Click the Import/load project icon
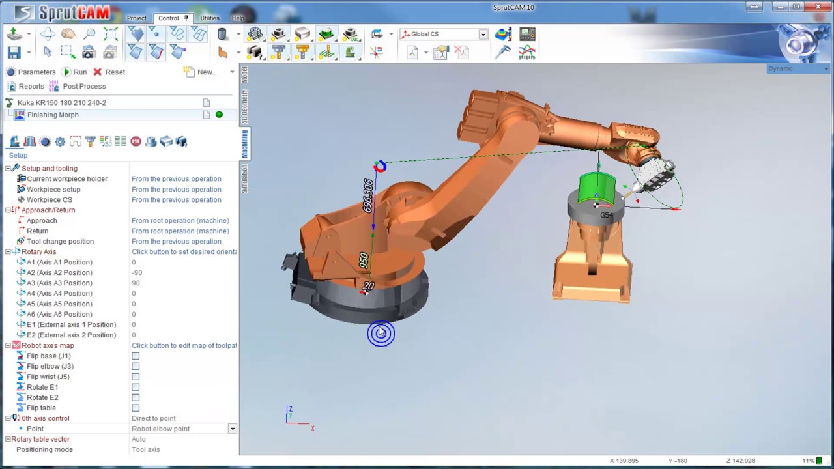 pos(14,34)
